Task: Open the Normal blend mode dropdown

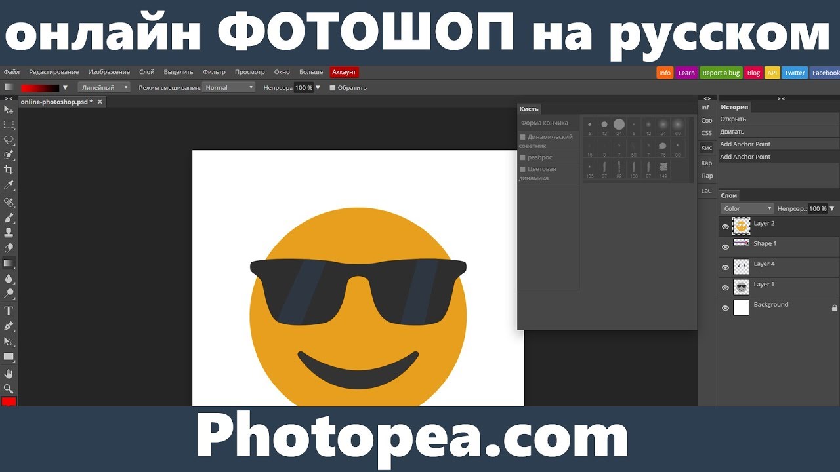Action: [228, 87]
